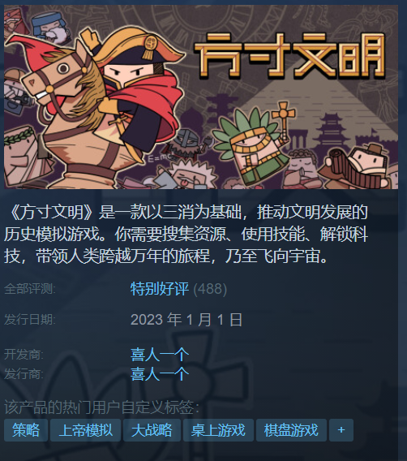The height and width of the screenshot is (461, 407).
Task: Click the review count (488)
Action: 210,289
